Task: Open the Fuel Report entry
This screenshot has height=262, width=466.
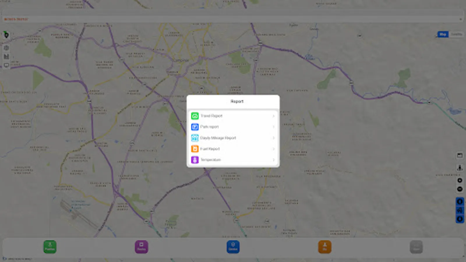Action: (233, 149)
